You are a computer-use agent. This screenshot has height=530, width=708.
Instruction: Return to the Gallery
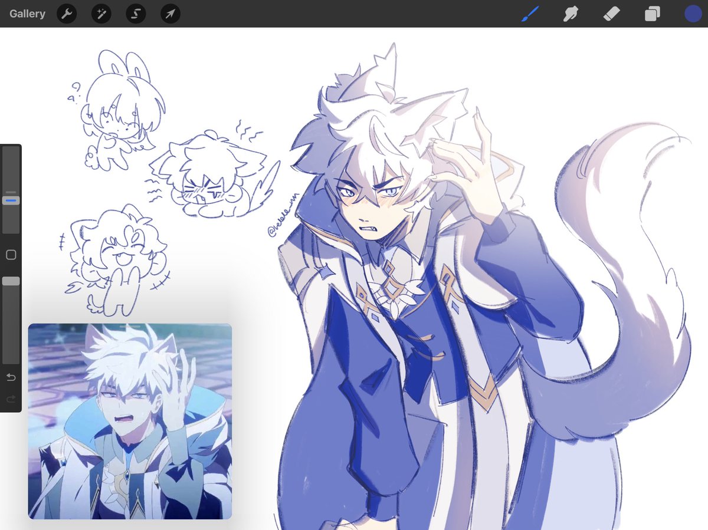(27, 14)
